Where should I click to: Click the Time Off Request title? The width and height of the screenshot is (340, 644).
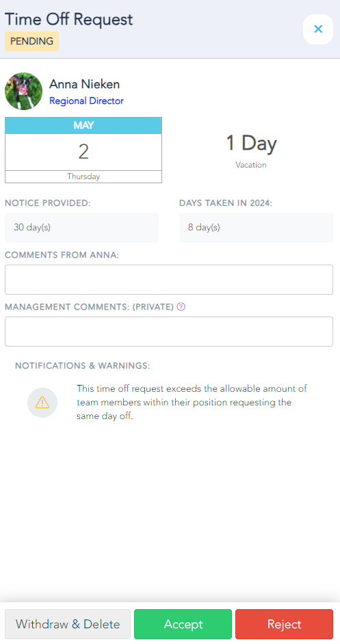pyautogui.click(x=68, y=19)
